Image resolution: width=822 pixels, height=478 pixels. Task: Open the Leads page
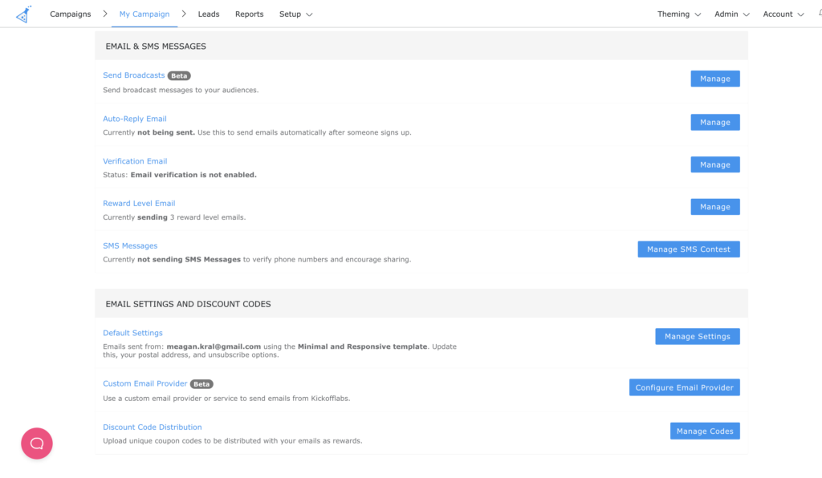[209, 14]
